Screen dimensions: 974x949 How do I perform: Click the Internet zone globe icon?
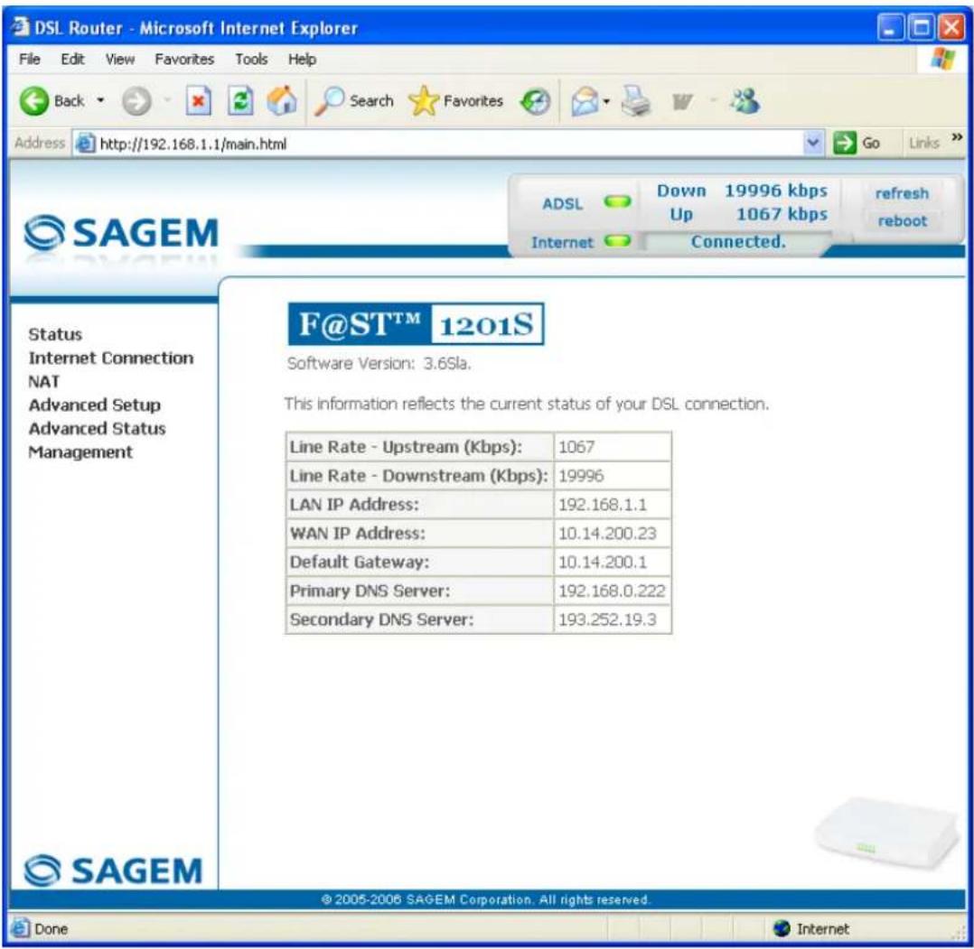click(x=782, y=928)
